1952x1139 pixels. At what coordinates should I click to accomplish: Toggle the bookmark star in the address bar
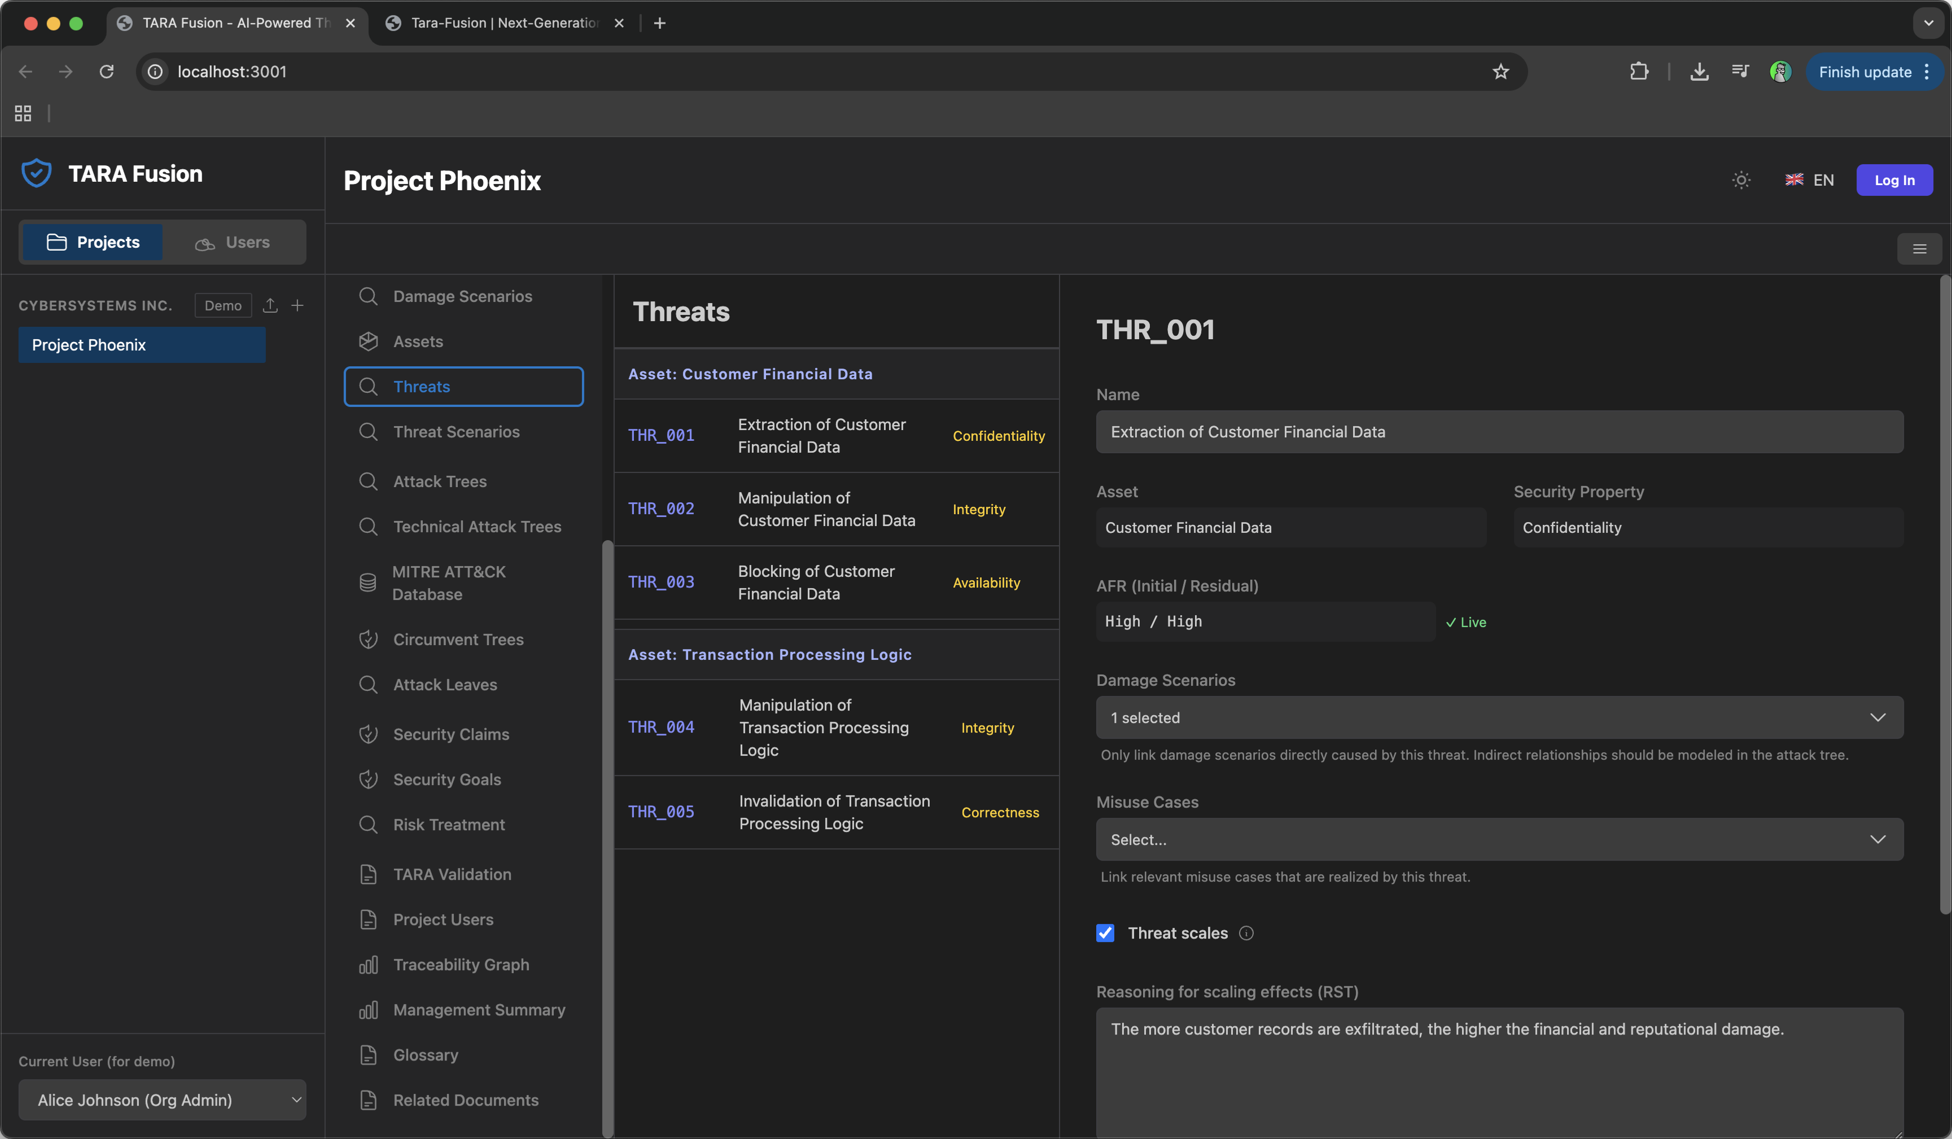(1501, 71)
